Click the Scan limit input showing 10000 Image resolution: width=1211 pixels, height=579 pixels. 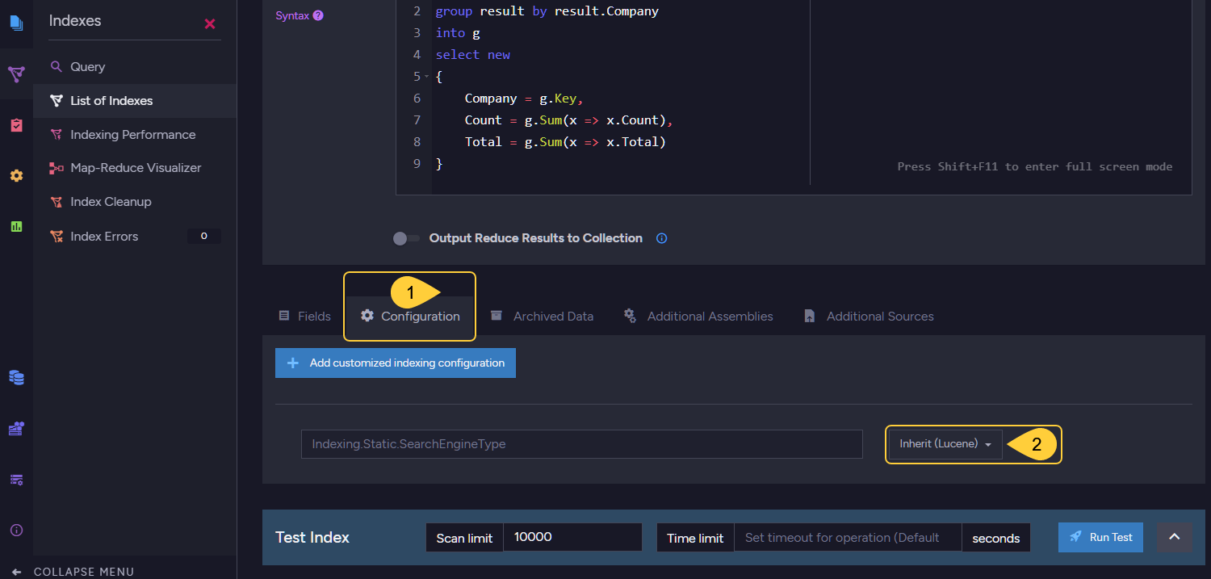[572, 537]
